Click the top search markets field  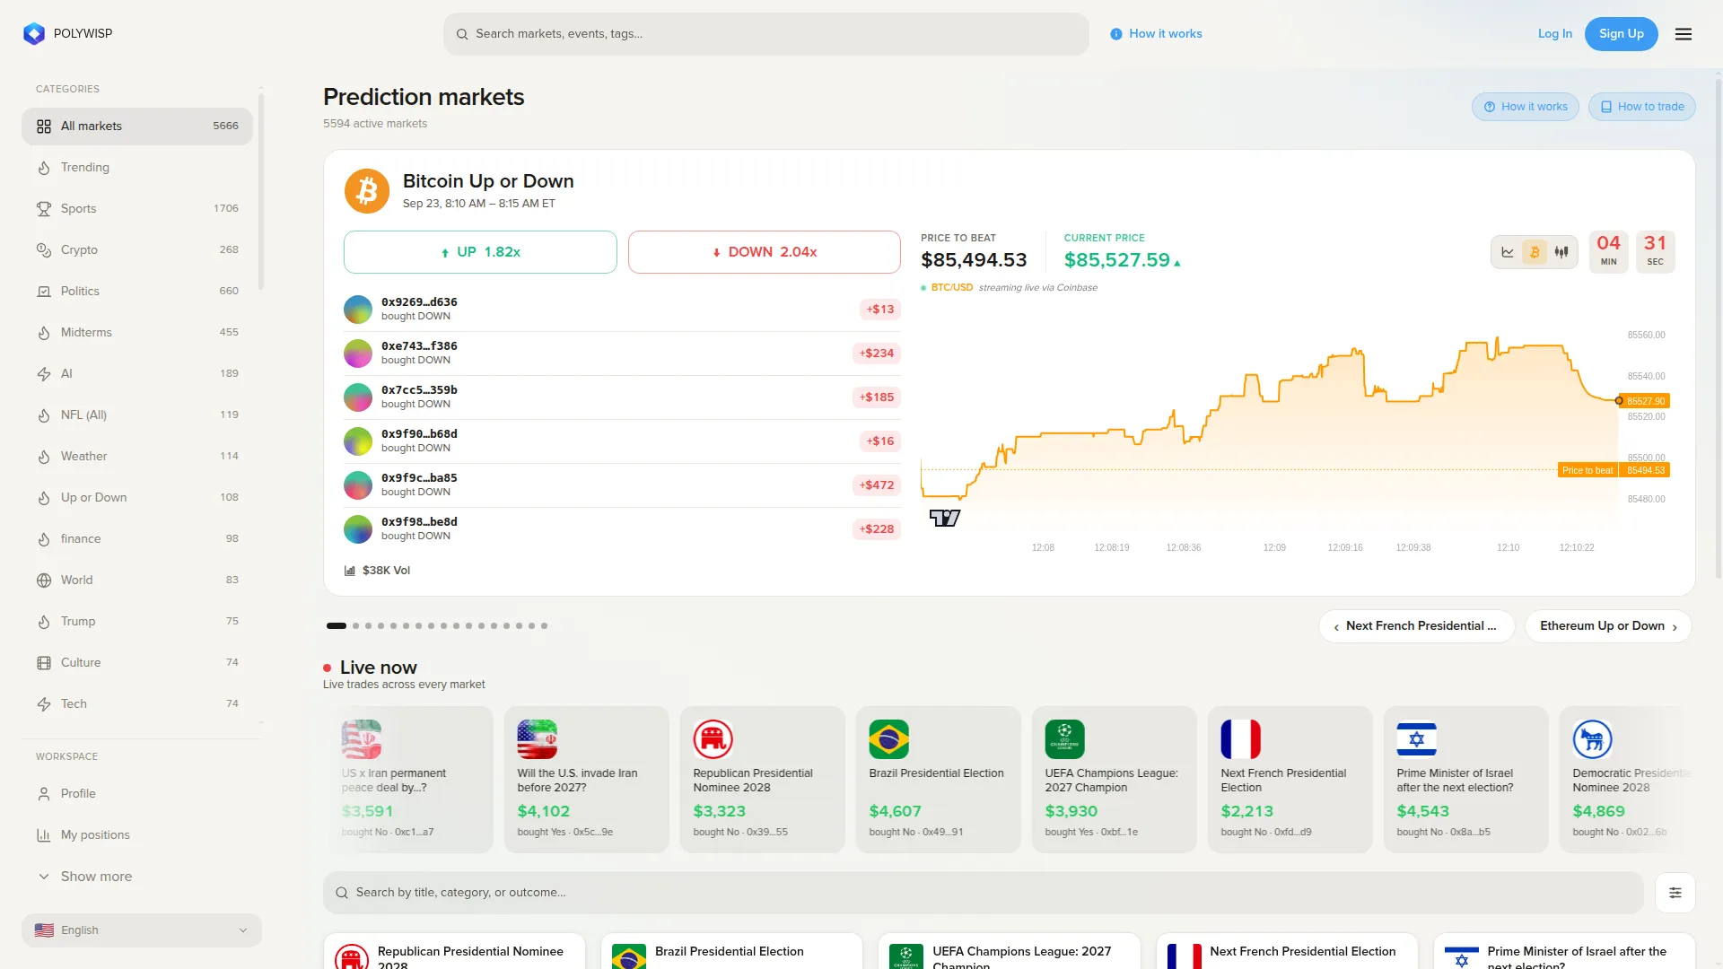point(766,34)
